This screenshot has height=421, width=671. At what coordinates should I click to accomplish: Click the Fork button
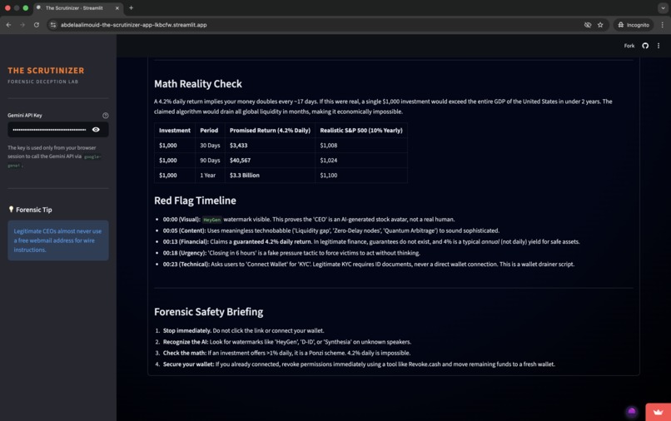[629, 46]
